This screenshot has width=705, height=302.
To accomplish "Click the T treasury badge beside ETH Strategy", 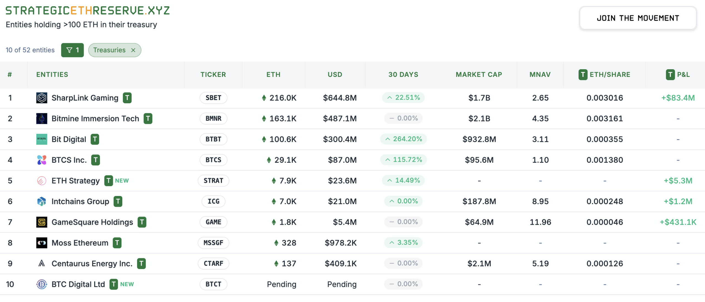I will 109,181.
